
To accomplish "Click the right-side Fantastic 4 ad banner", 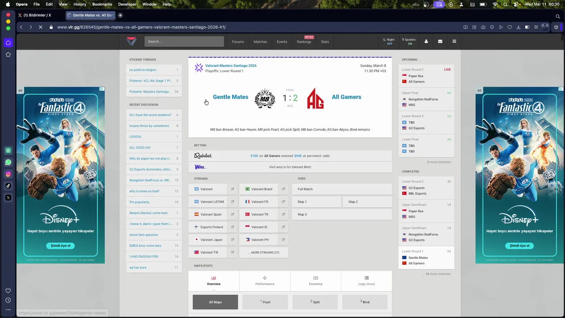I will pos(520,175).
